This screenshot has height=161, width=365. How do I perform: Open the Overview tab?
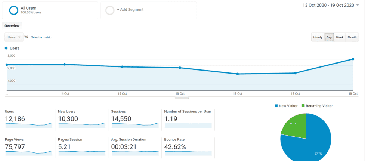[12, 26]
